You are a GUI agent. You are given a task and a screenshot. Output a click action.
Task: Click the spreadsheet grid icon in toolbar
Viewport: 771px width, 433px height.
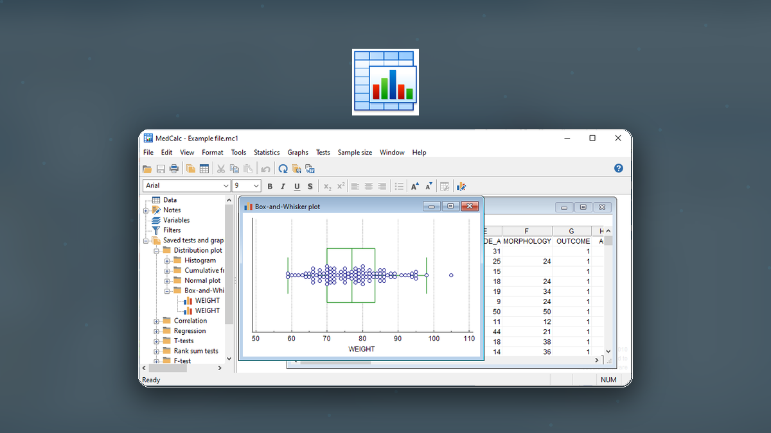point(204,169)
